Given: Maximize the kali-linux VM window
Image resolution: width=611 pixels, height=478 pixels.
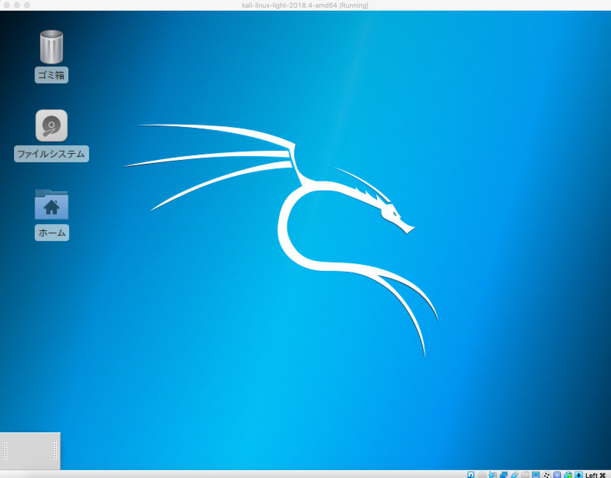Looking at the screenshot, I should 27,5.
